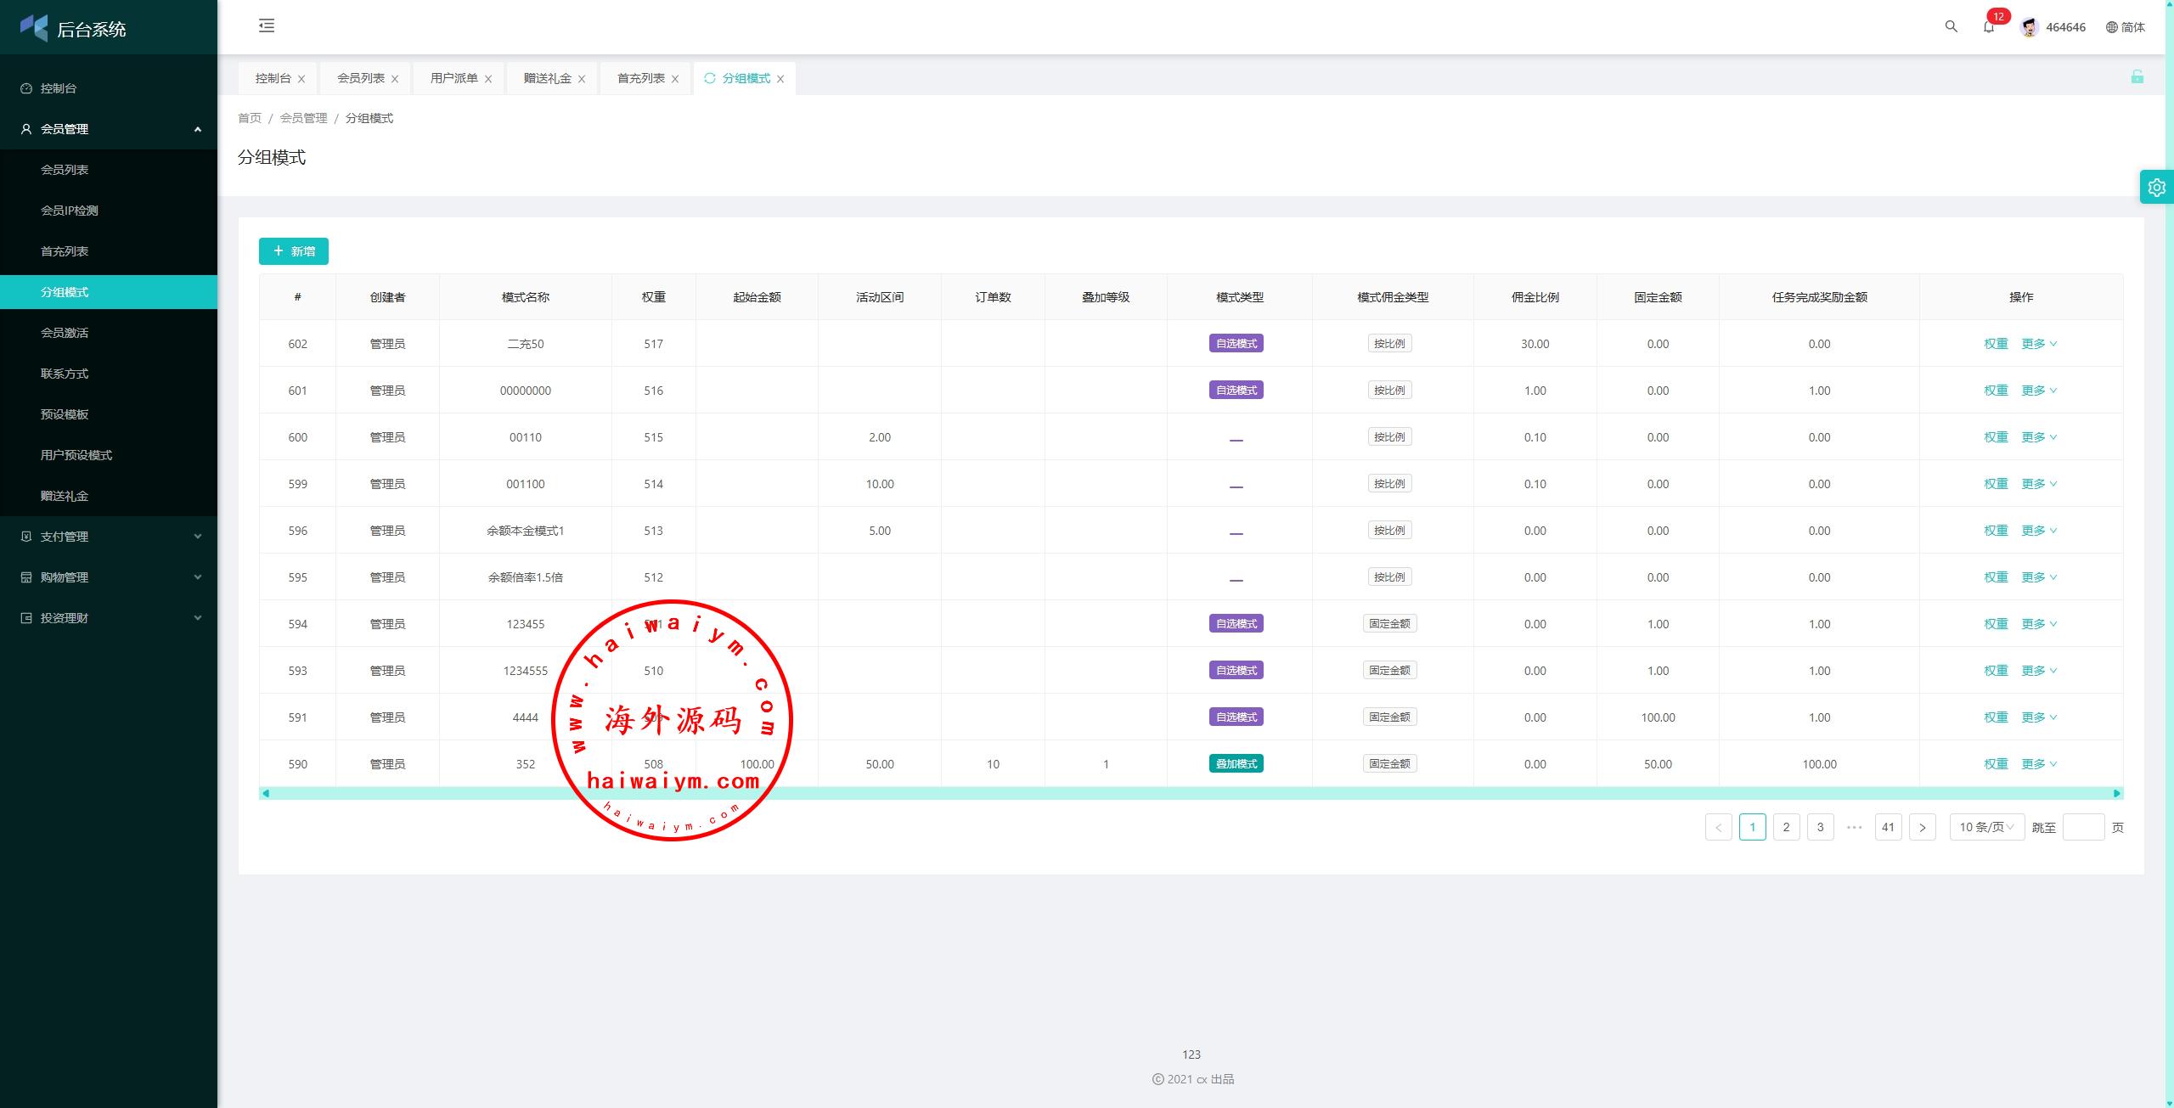Viewport: 2174px width, 1108px height.
Task: Switch to the 会员列表 tab
Action: pyautogui.click(x=361, y=78)
